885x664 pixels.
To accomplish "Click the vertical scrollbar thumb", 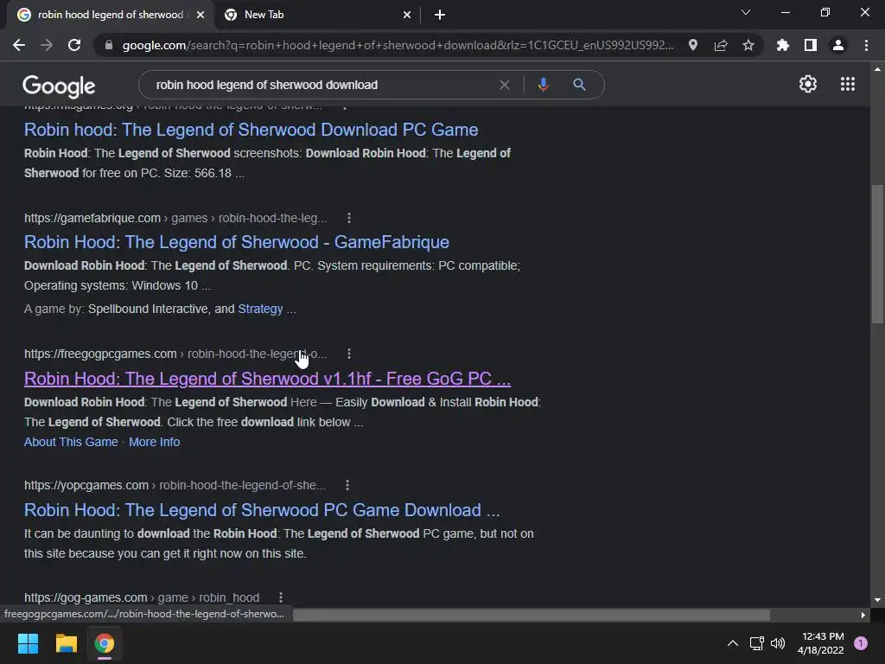I will pos(877,254).
